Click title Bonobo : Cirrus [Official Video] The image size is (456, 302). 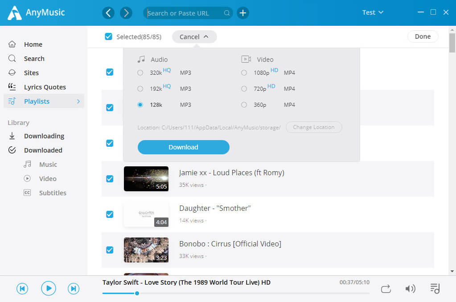tap(230, 244)
